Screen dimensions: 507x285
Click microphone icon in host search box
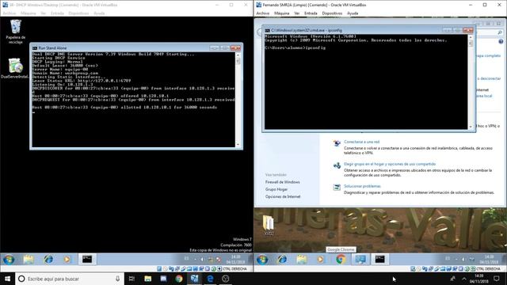pos(117,279)
